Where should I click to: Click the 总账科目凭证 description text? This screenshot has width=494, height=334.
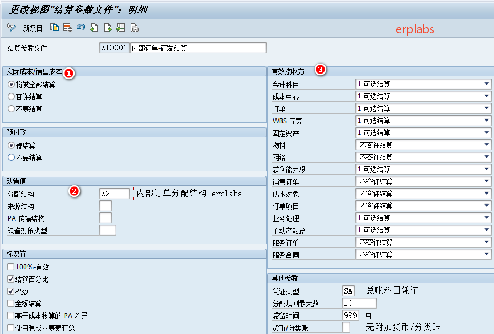click(x=392, y=290)
